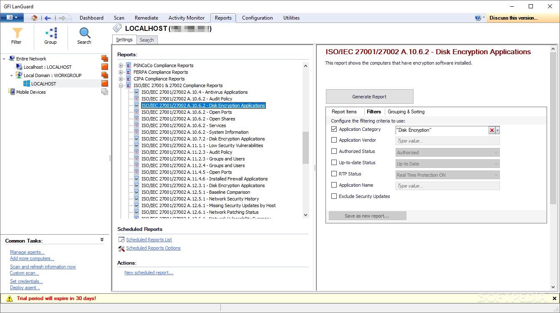Click status icon next to Mobile Devices
Screen dimensions: 560x313
(x=105, y=92)
